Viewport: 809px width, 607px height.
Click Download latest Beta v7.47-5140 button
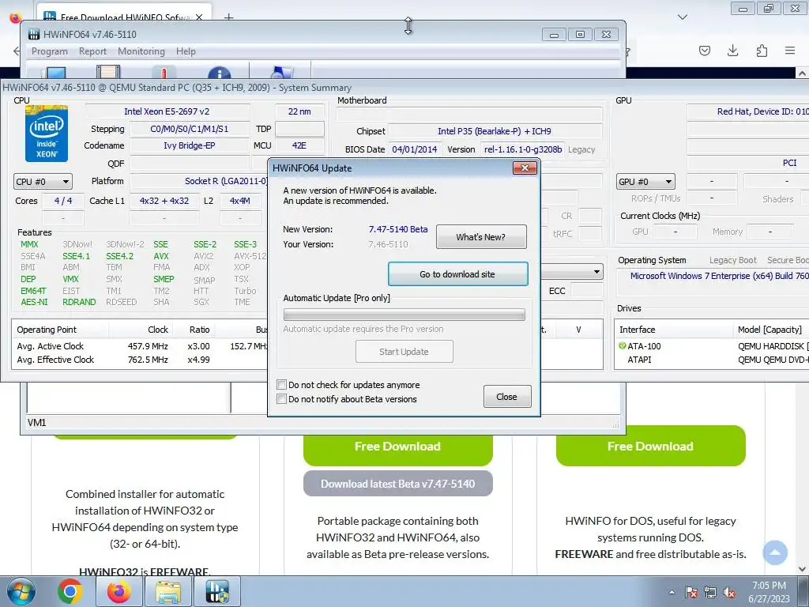(x=398, y=484)
